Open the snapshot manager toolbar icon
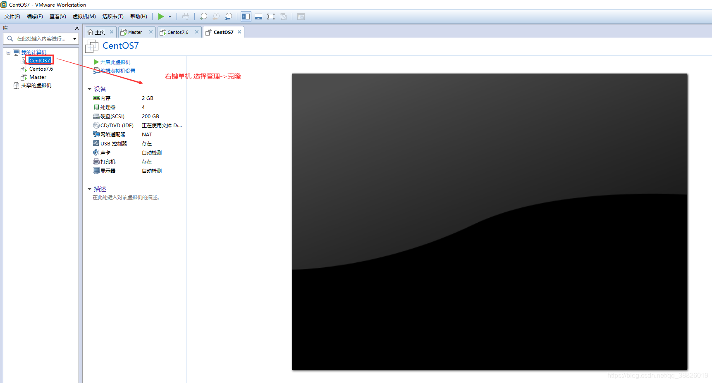Viewport: 712px width, 383px height. 228,17
